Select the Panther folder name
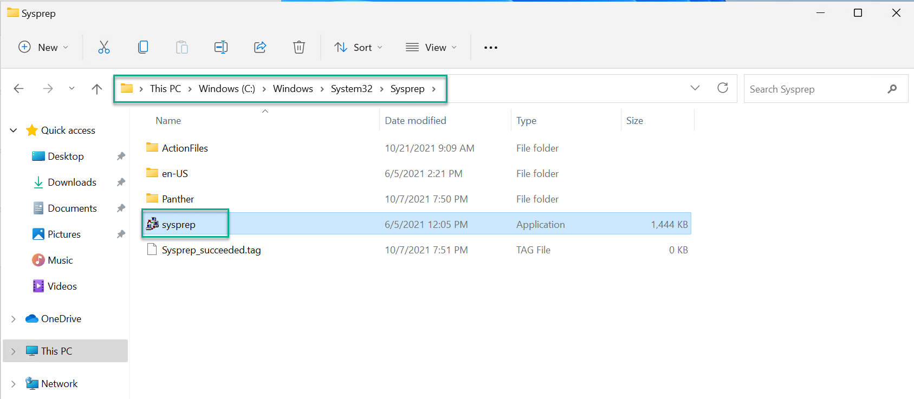 pyautogui.click(x=178, y=199)
